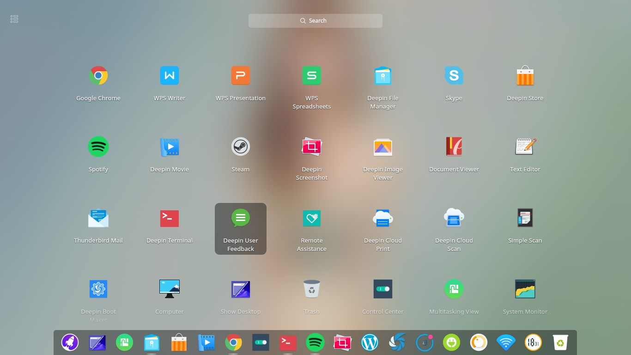Click Deepin Screenshot icon in the dock

point(343,343)
